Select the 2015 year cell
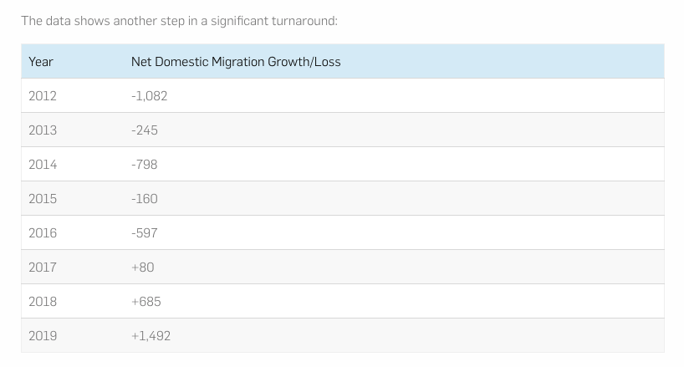The image size is (684, 367). (x=43, y=199)
